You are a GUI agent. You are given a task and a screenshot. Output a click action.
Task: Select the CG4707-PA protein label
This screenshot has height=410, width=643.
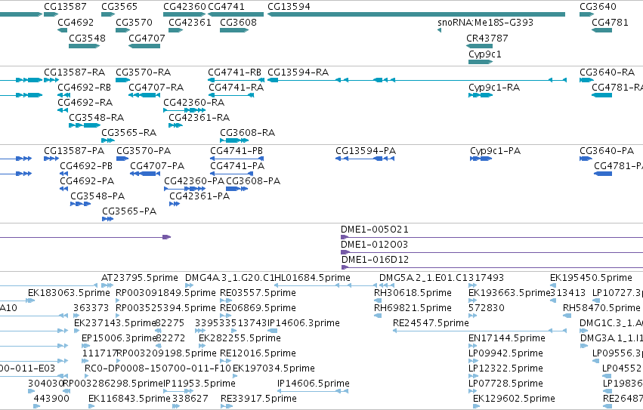pos(157,166)
